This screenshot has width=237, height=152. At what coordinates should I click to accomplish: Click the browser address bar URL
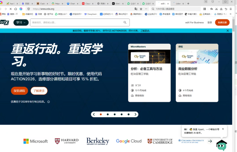click(x=43, y=9)
